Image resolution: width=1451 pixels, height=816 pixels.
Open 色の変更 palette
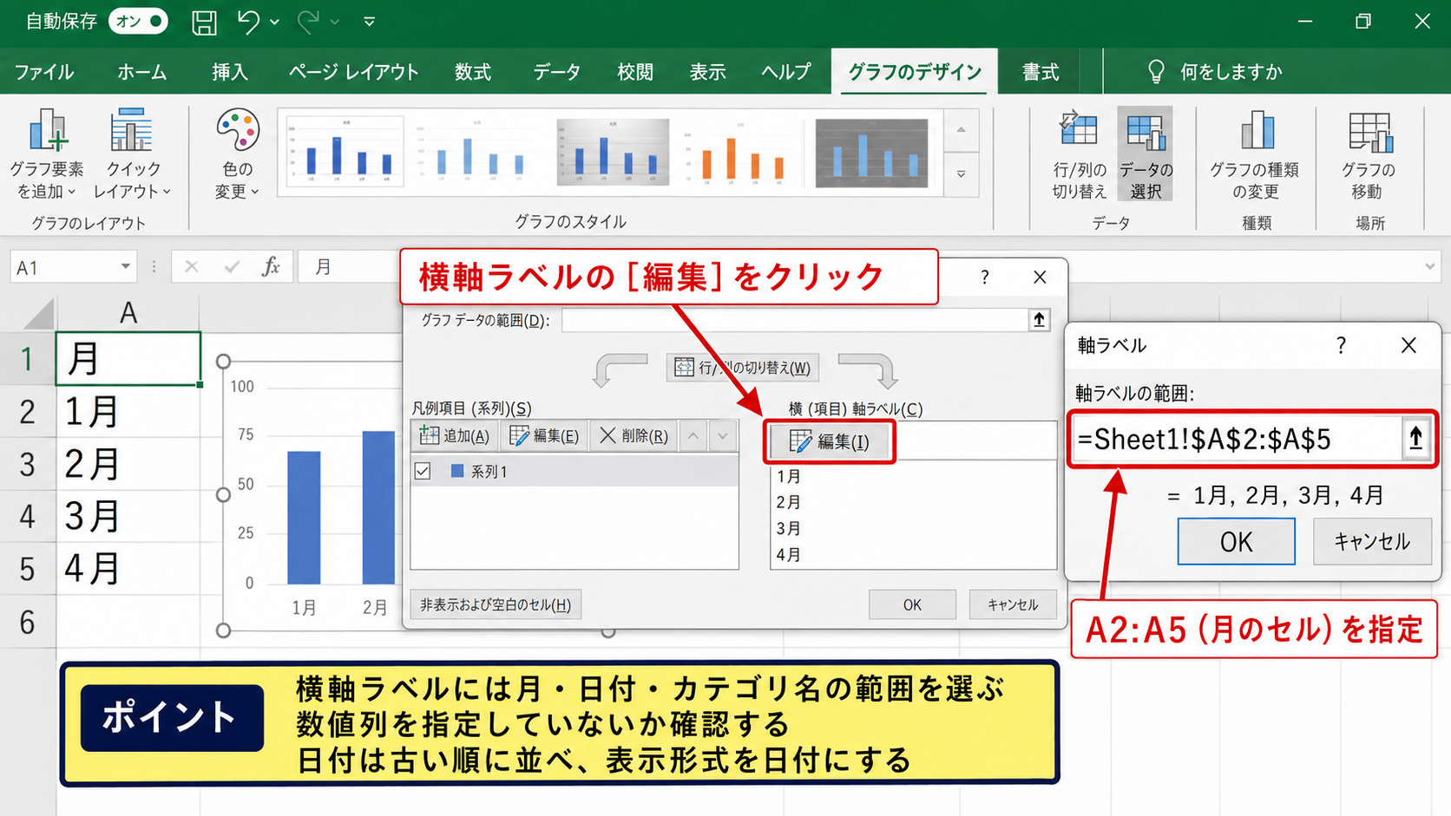237,154
